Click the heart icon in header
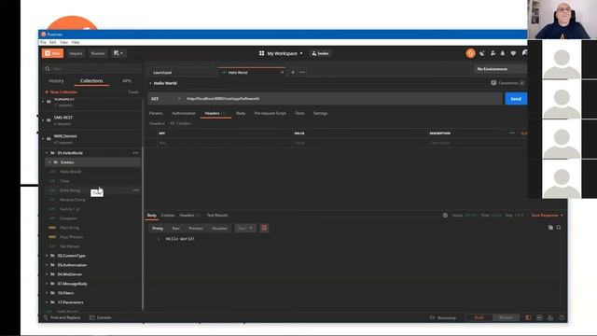This screenshot has height=336, width=597. coord(513,53)
